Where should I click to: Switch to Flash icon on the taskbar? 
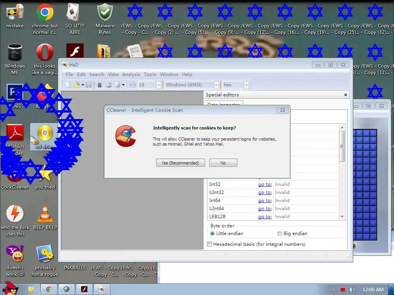(84, 290)
